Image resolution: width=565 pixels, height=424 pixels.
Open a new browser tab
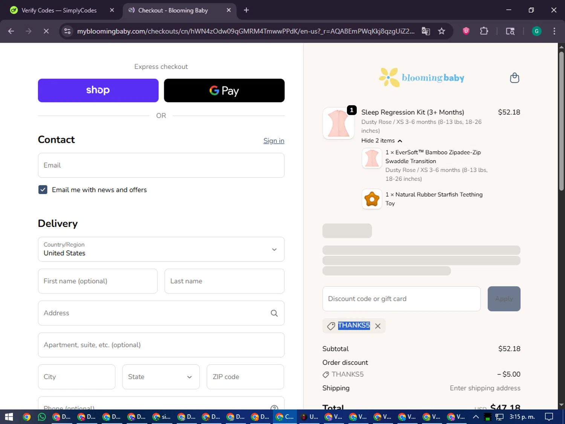[246, 10]
